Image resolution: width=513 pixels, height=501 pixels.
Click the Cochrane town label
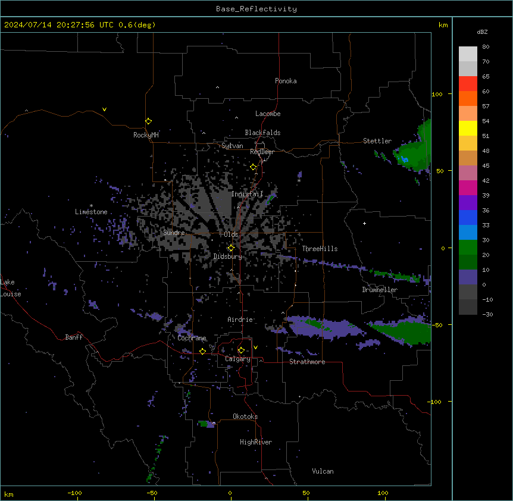[x=192, y=338]
